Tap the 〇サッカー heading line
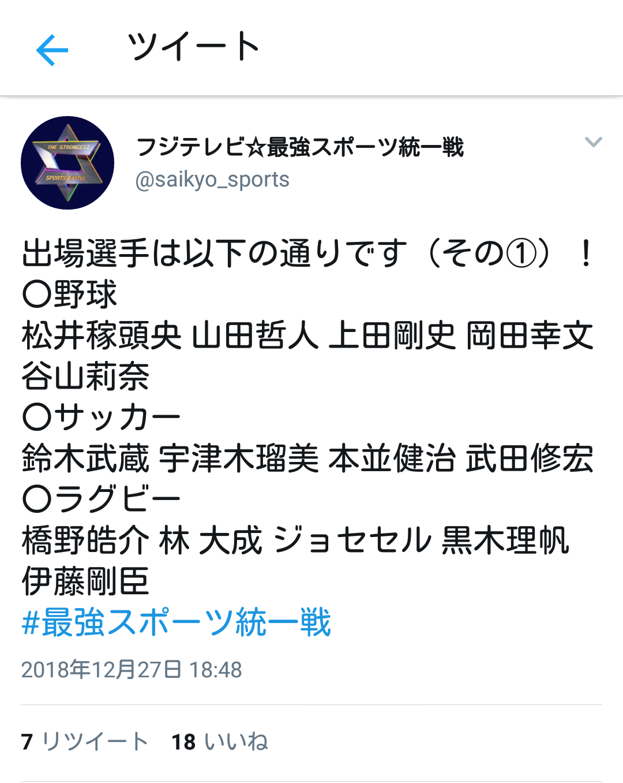Screen dimensions: 623x783 (102, 417)
